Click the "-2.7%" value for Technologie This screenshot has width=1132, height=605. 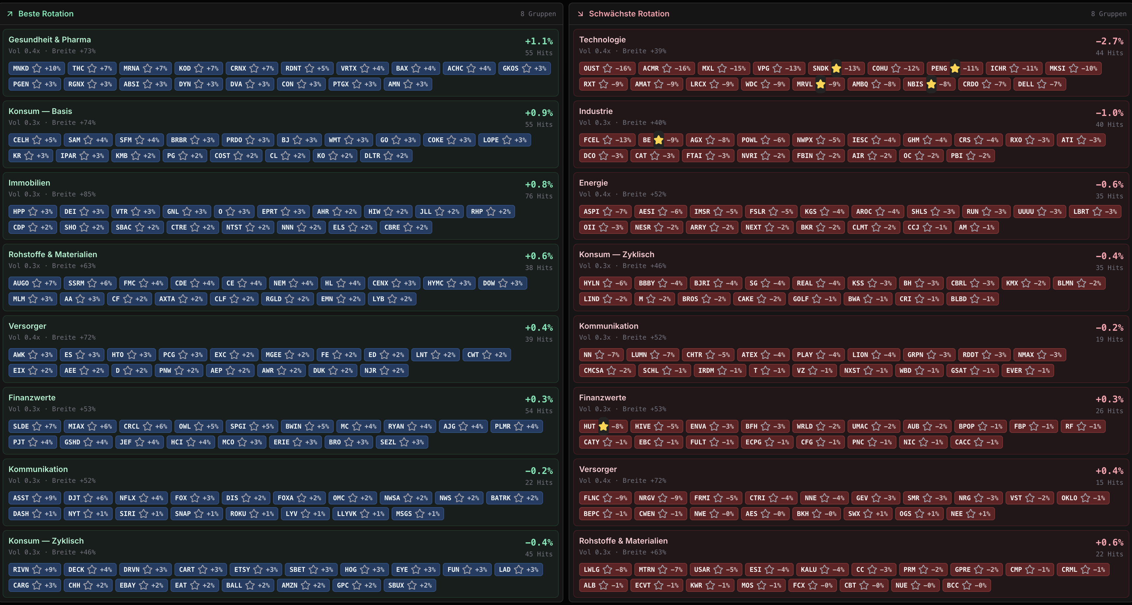pyautogui.click(x=1109, y=41)
